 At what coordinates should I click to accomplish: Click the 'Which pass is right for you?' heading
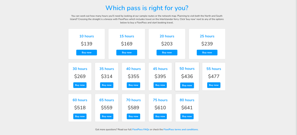pyautogui.click(x=148, y=8)
